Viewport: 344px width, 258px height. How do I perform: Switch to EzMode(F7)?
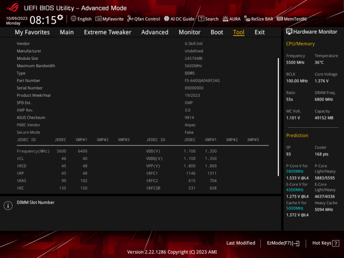(x=283, y=243)
